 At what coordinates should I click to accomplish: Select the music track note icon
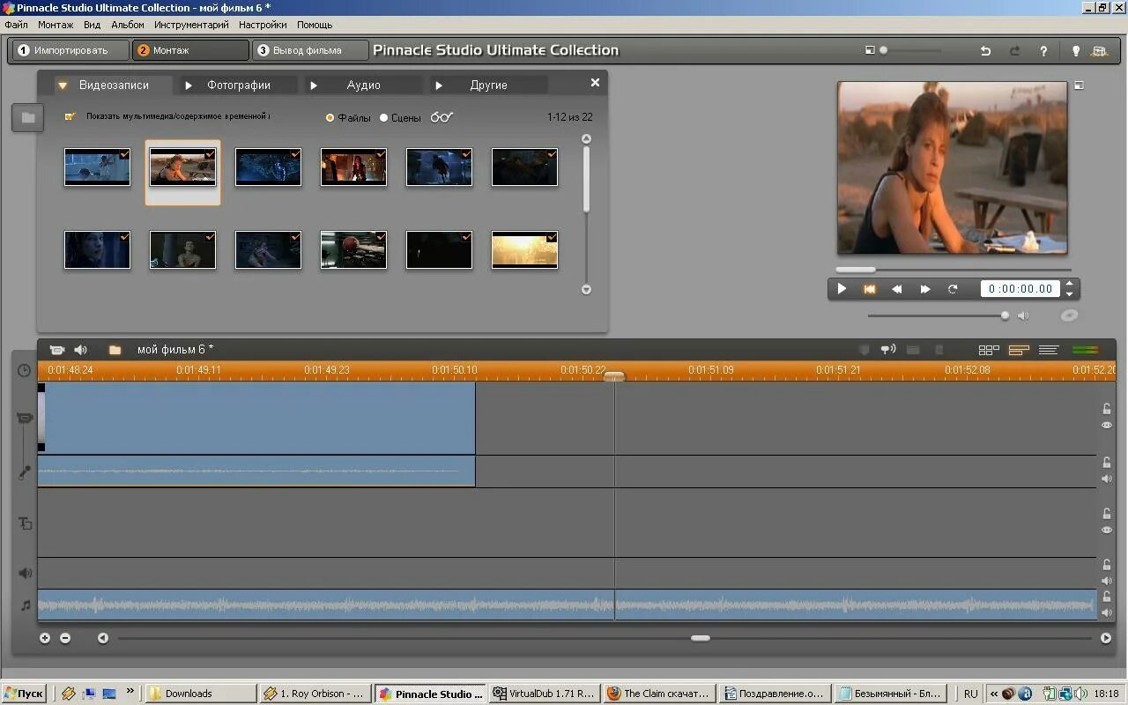25,605
